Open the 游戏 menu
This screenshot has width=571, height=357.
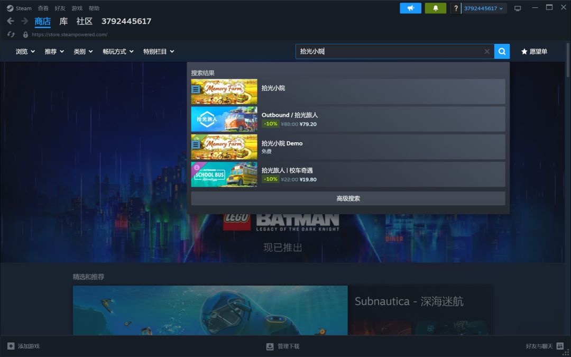[x=77, y=8]
